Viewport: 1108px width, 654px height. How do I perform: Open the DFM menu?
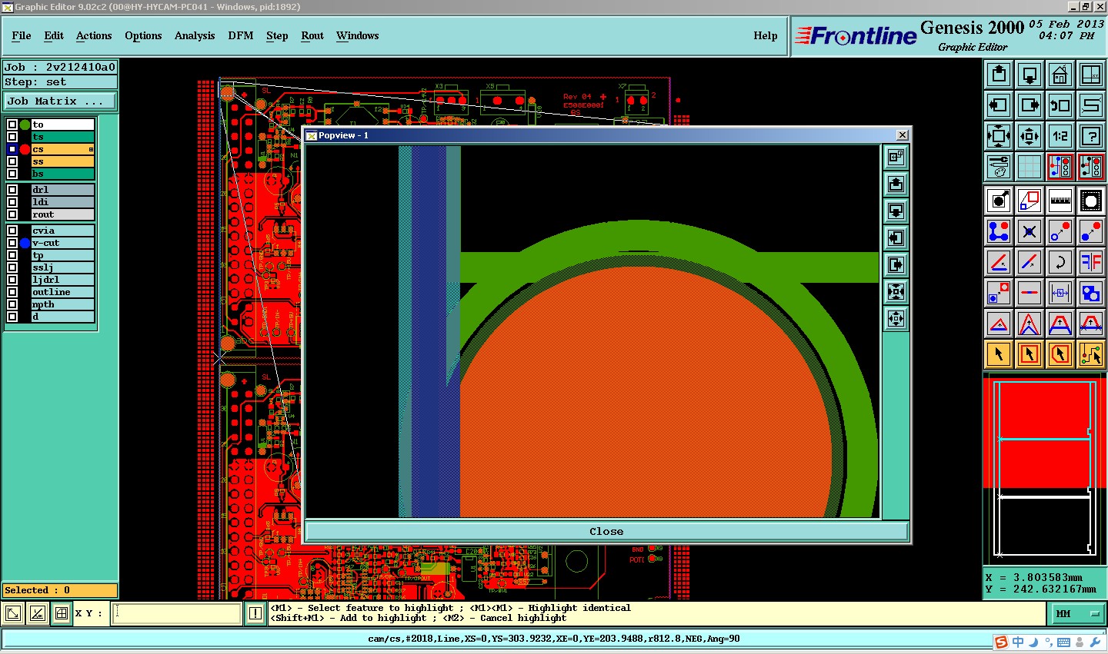coord(241,35)
